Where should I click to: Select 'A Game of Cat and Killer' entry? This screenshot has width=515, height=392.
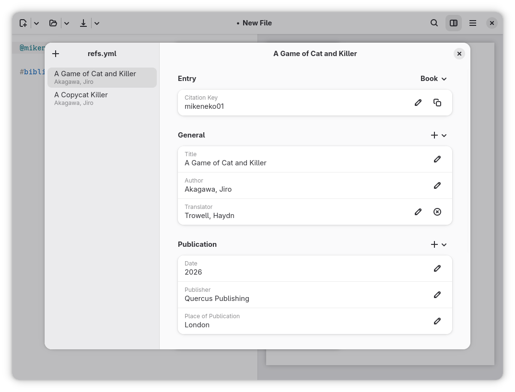(x=102, y=78)
